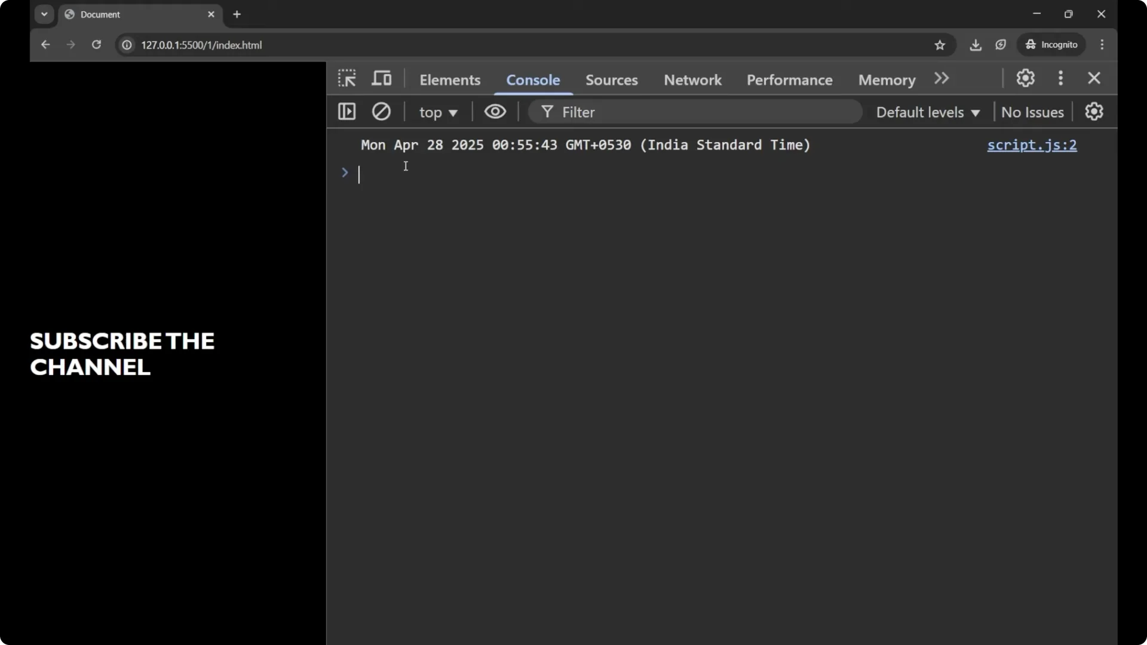Open the top execution context dropdown

[438, 112]
